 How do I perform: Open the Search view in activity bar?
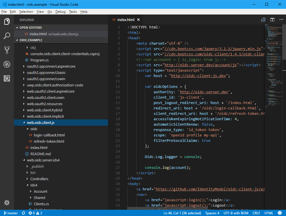(x=7, y=36)
